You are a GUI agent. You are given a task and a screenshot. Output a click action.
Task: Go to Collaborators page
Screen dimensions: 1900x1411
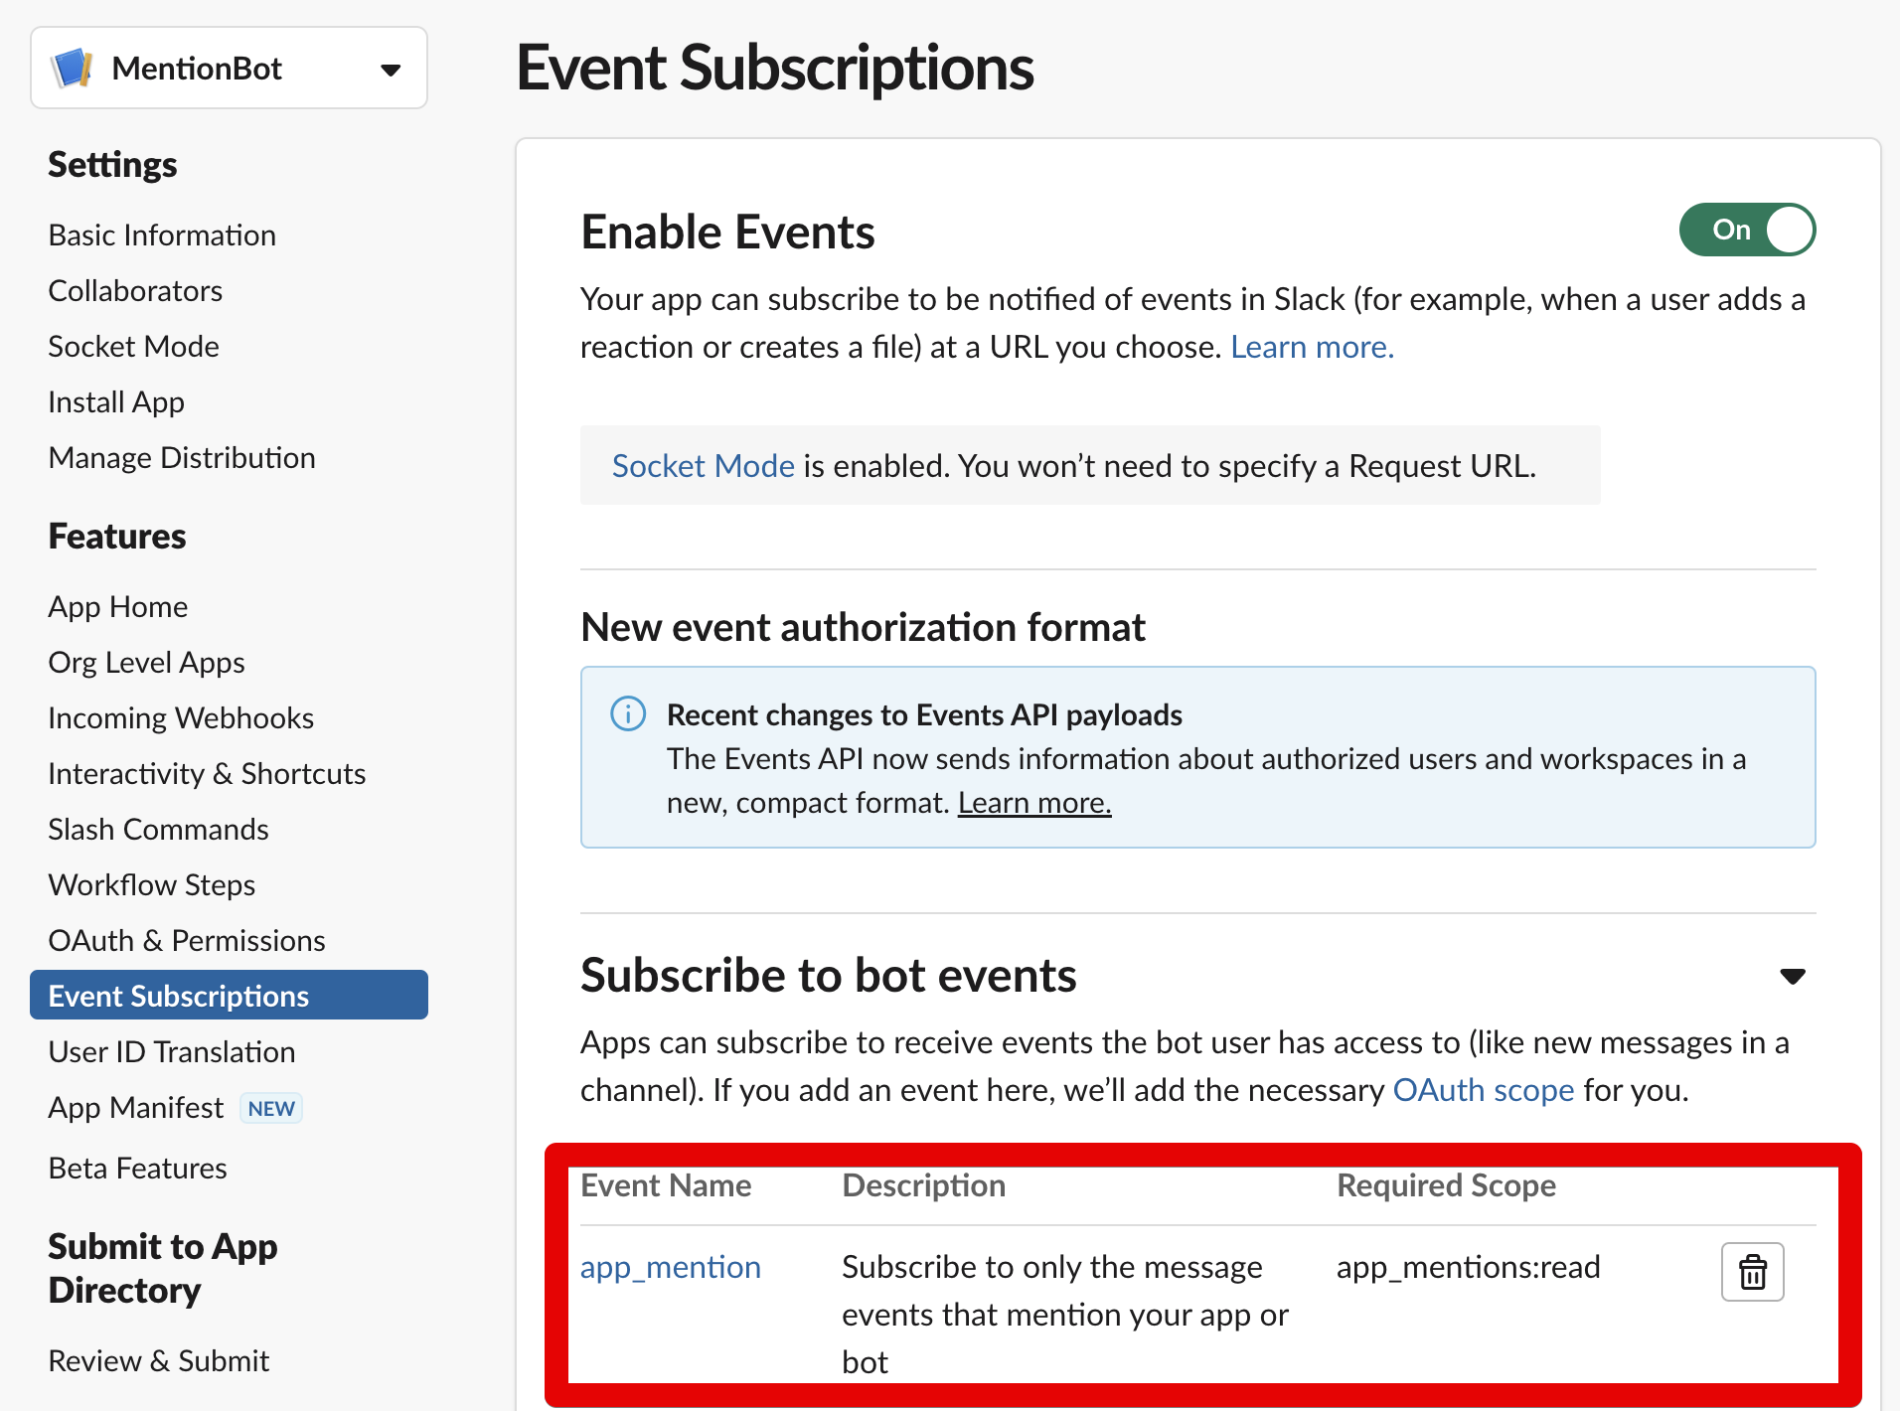[135, 291]
